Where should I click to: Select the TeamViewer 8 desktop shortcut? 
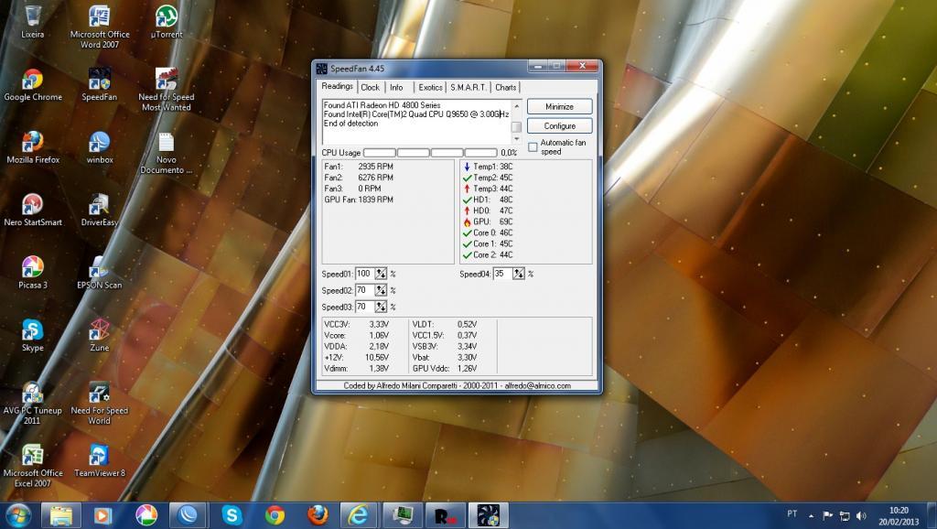[99, 461]
